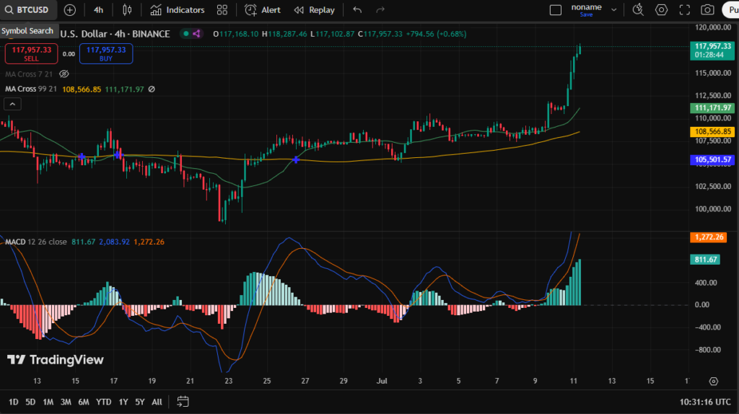This screenshot has height=414, width=739.
Task: Set range to 5Y
Action: pyautogui.click(x=140, y=402)
